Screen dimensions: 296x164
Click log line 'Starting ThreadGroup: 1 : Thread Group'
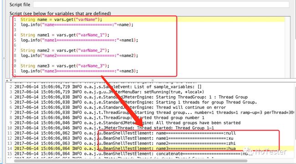click(x=131, y=97)
